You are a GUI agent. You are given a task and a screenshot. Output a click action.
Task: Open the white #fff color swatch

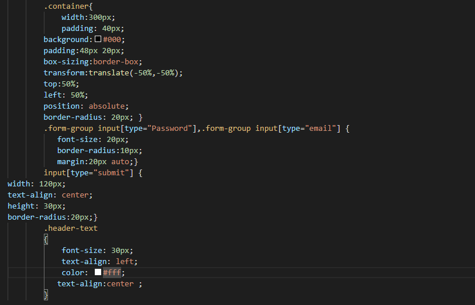click(98, 272)
